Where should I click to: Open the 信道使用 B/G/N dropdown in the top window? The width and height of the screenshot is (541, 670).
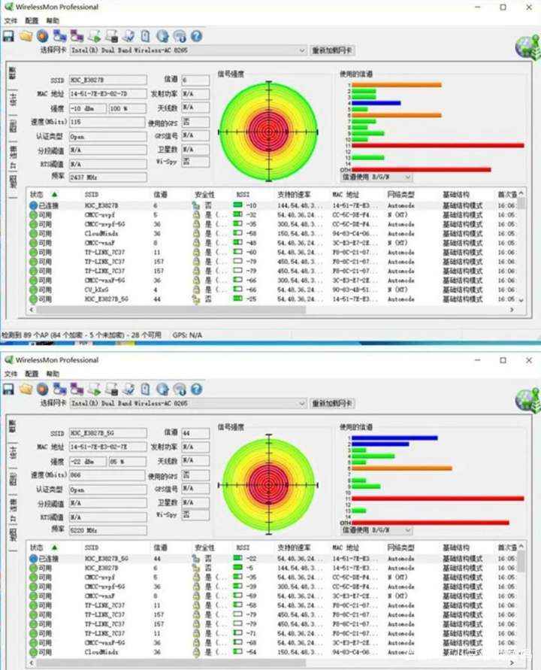pos(407,177)
